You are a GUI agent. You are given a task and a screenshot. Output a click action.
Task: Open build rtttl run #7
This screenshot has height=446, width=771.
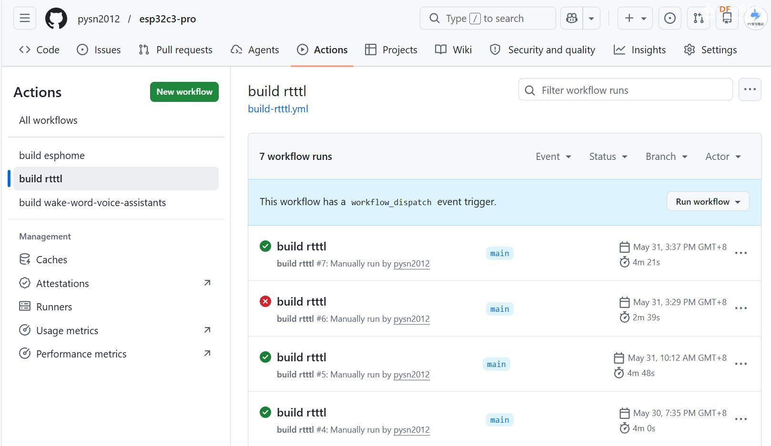click(301, 247)
